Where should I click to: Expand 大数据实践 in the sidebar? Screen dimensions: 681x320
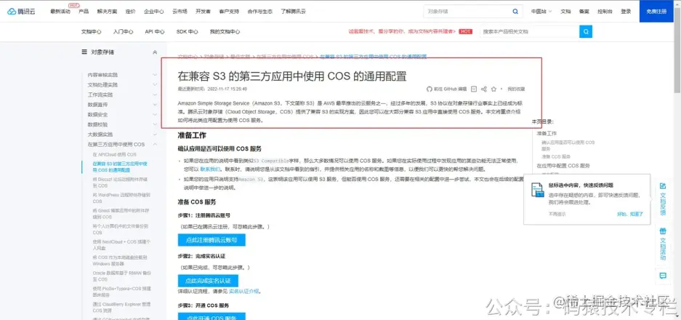pyautogui.click(x=155, y=135)
